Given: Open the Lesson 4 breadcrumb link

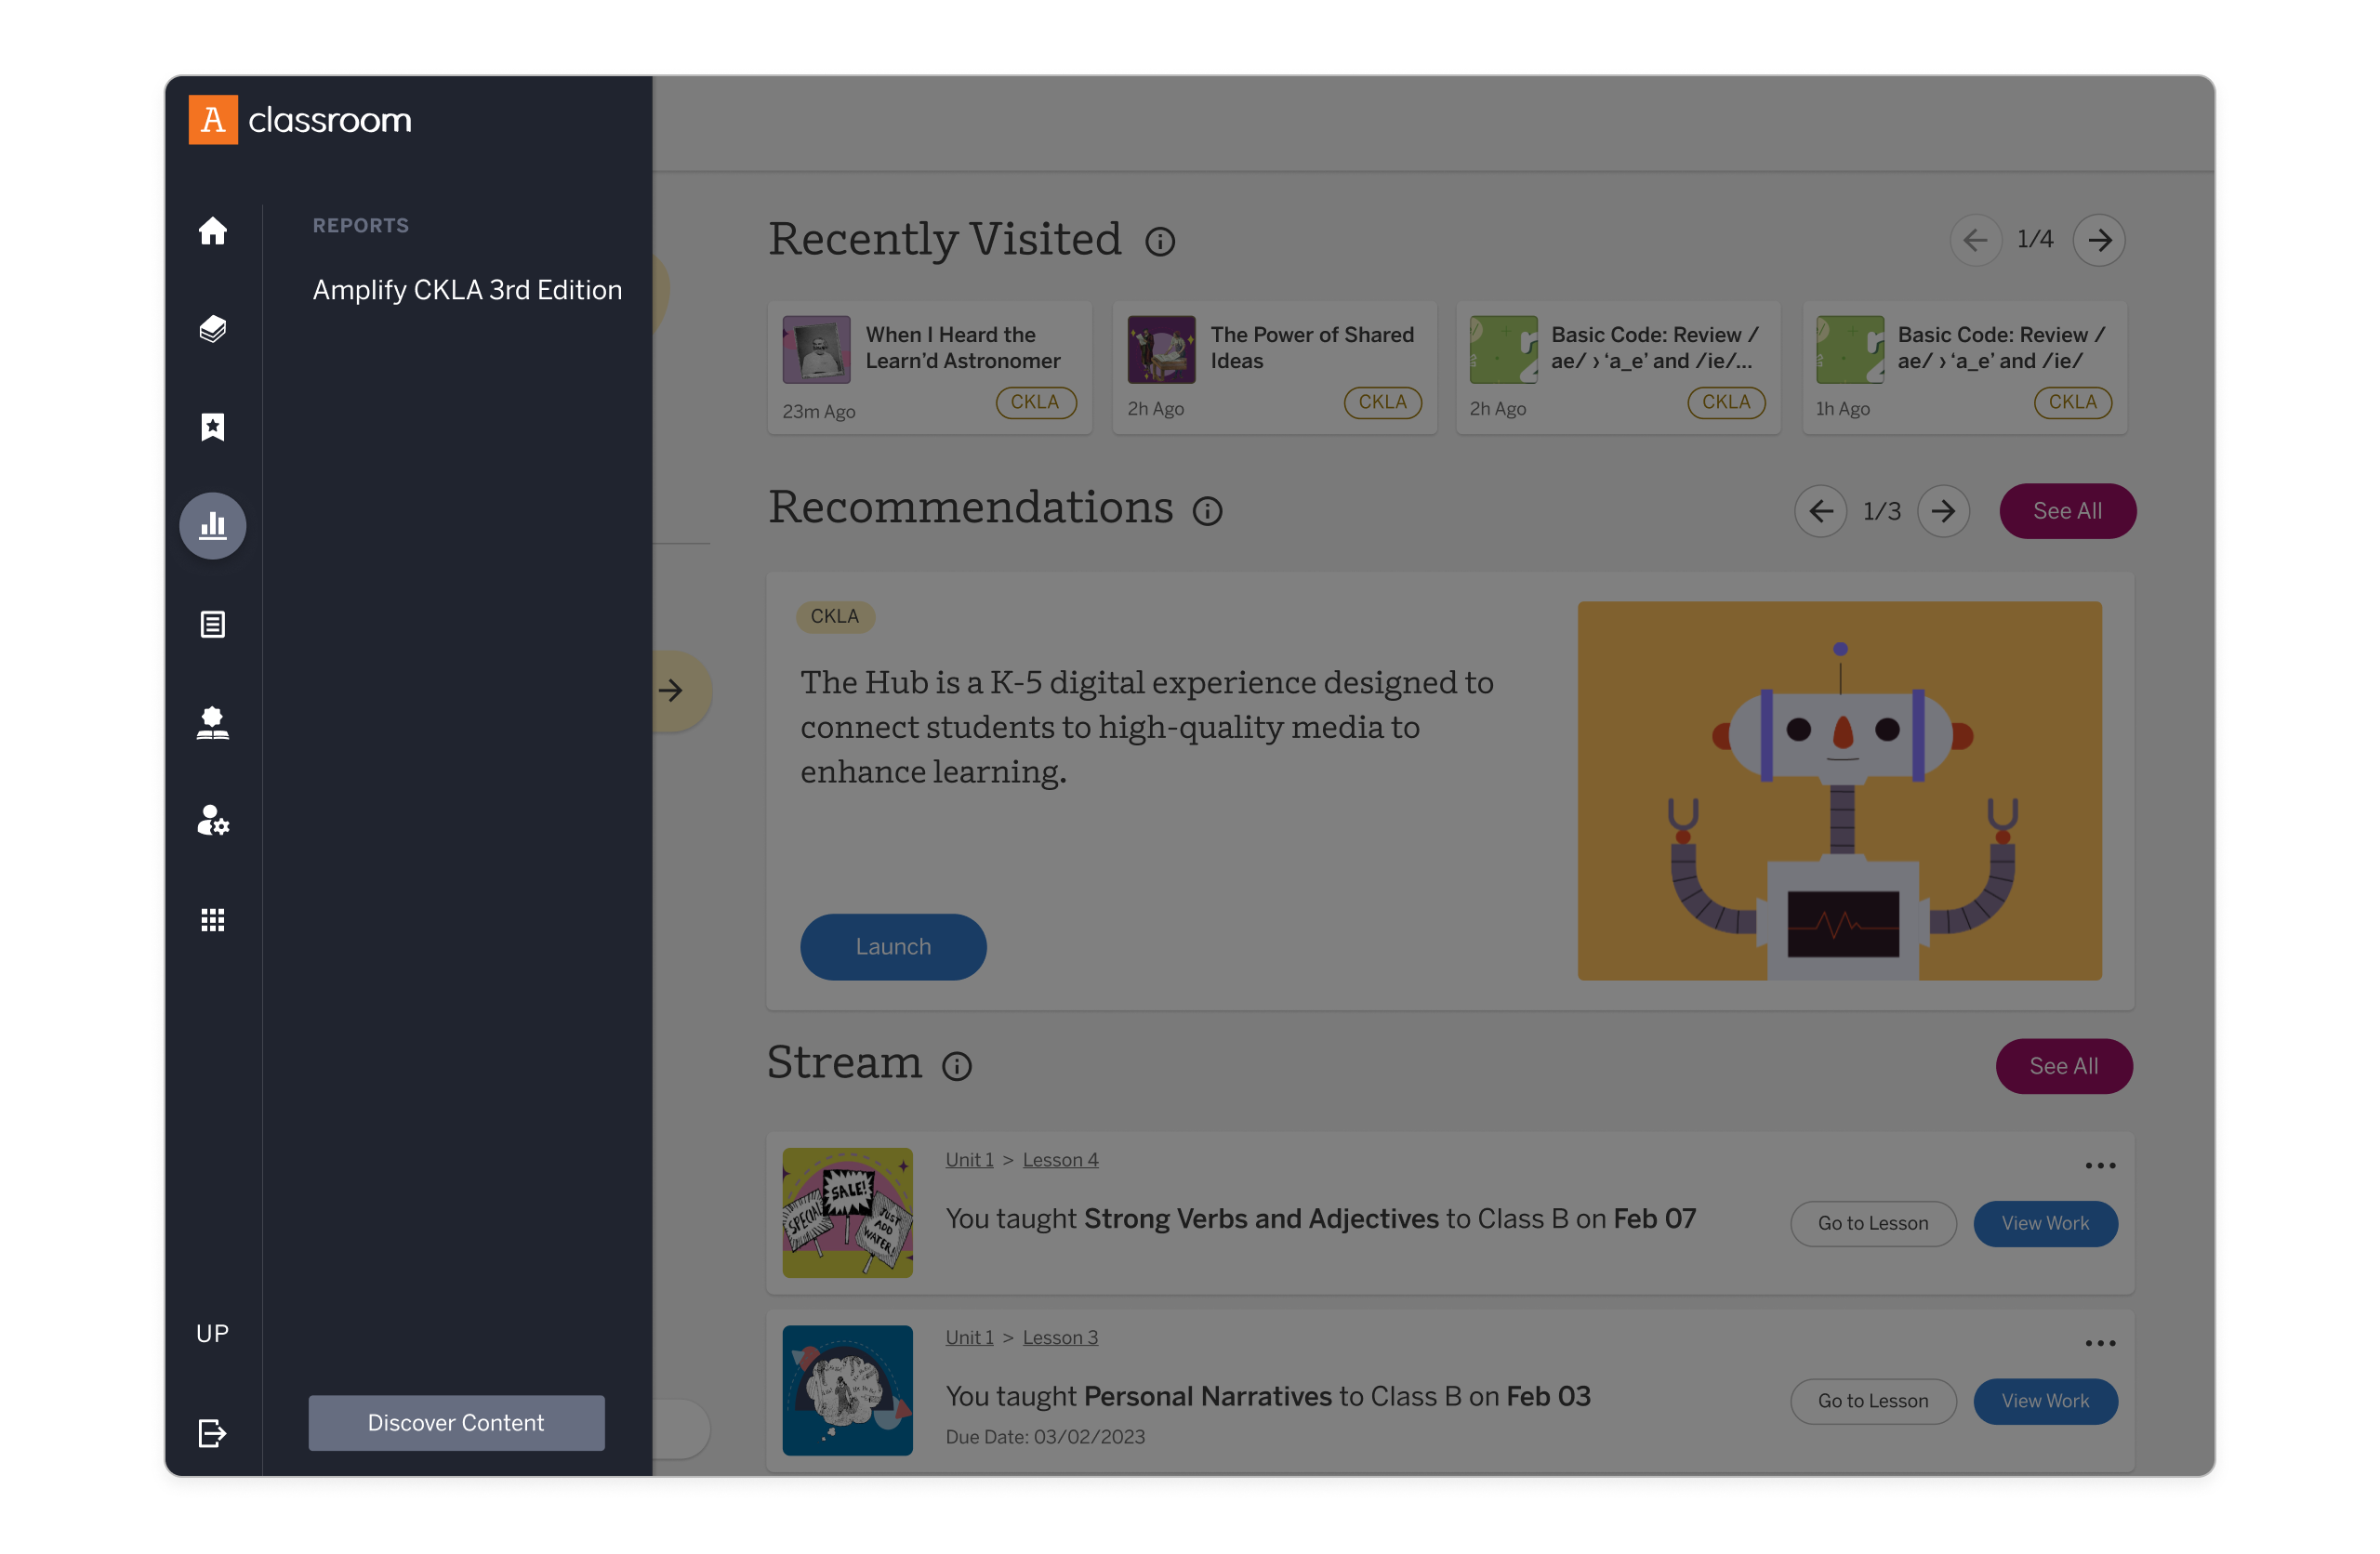Looking at the screenshot, I should coord(1060,1160).
